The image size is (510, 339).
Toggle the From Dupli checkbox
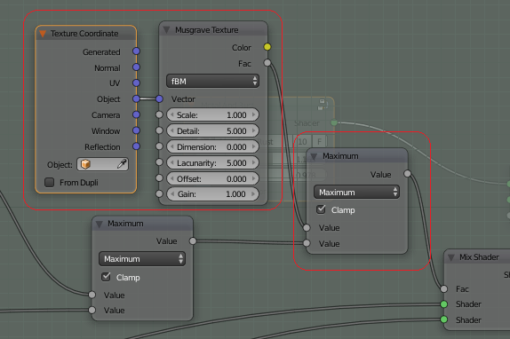pyautogui.click(x=50, y=182)
